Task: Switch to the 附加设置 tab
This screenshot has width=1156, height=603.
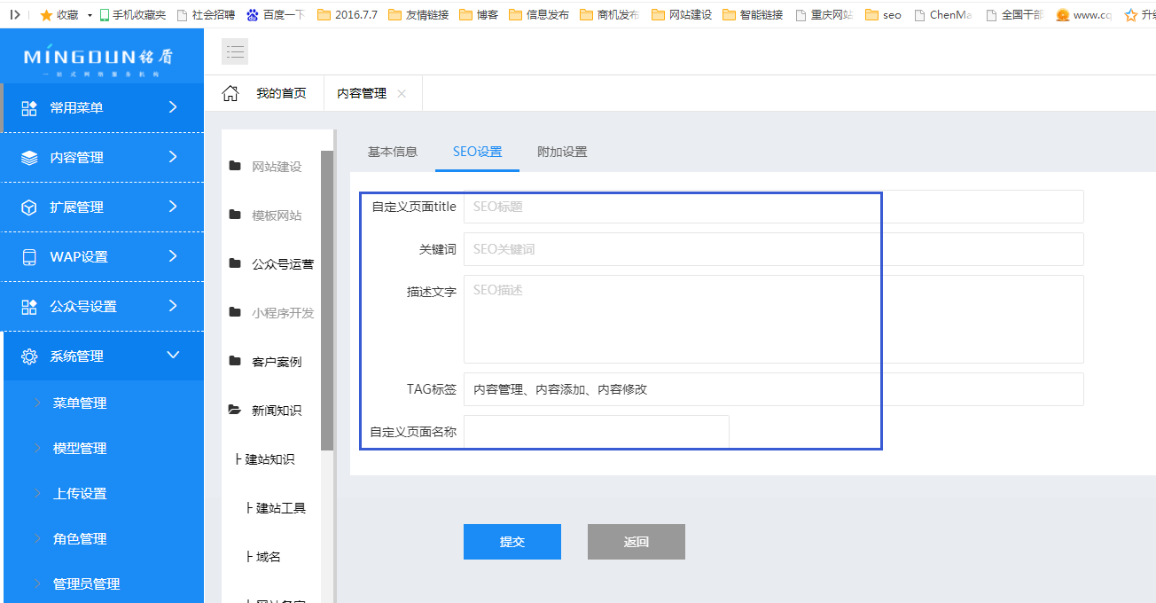Action: pos(562,152)
